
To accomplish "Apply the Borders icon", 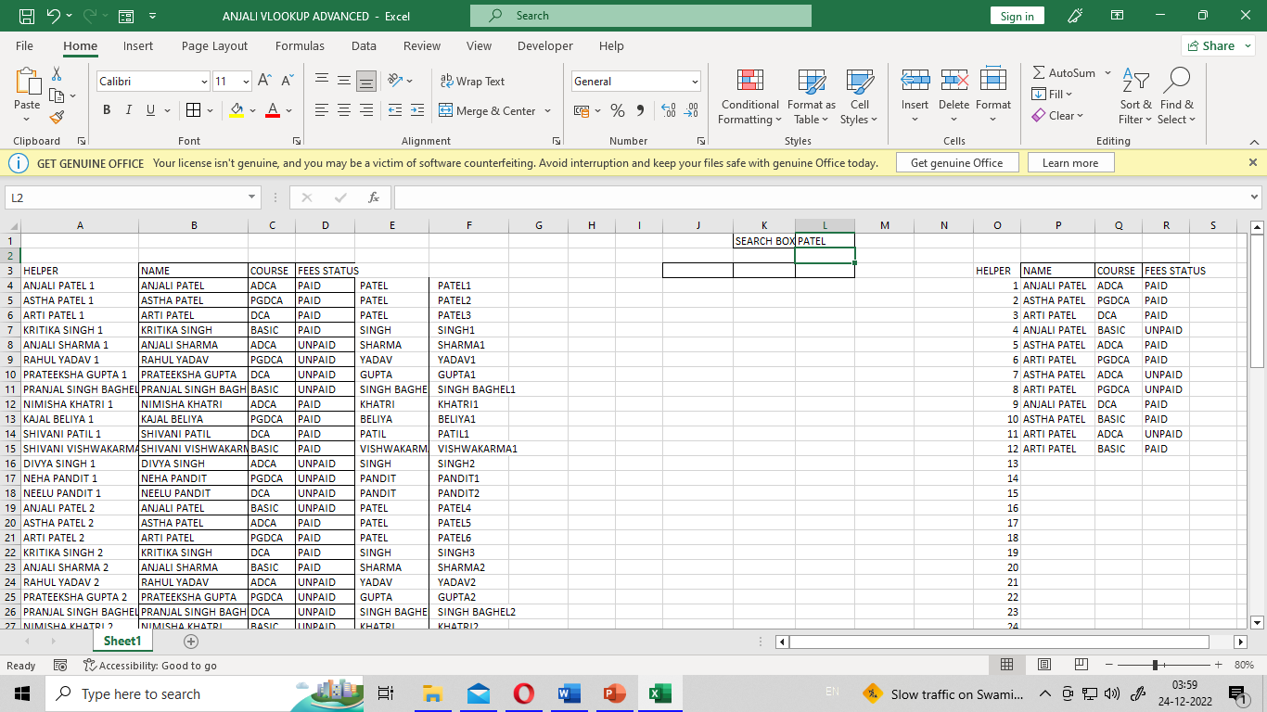I will [x=193, y=110].
